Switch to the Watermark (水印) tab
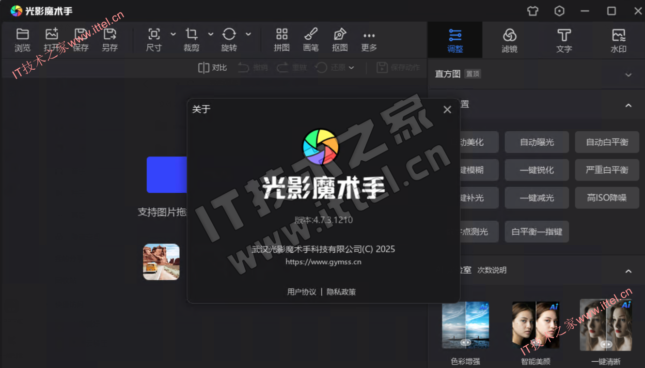This screenshot has width=645, height=368. tap(618, 40)
